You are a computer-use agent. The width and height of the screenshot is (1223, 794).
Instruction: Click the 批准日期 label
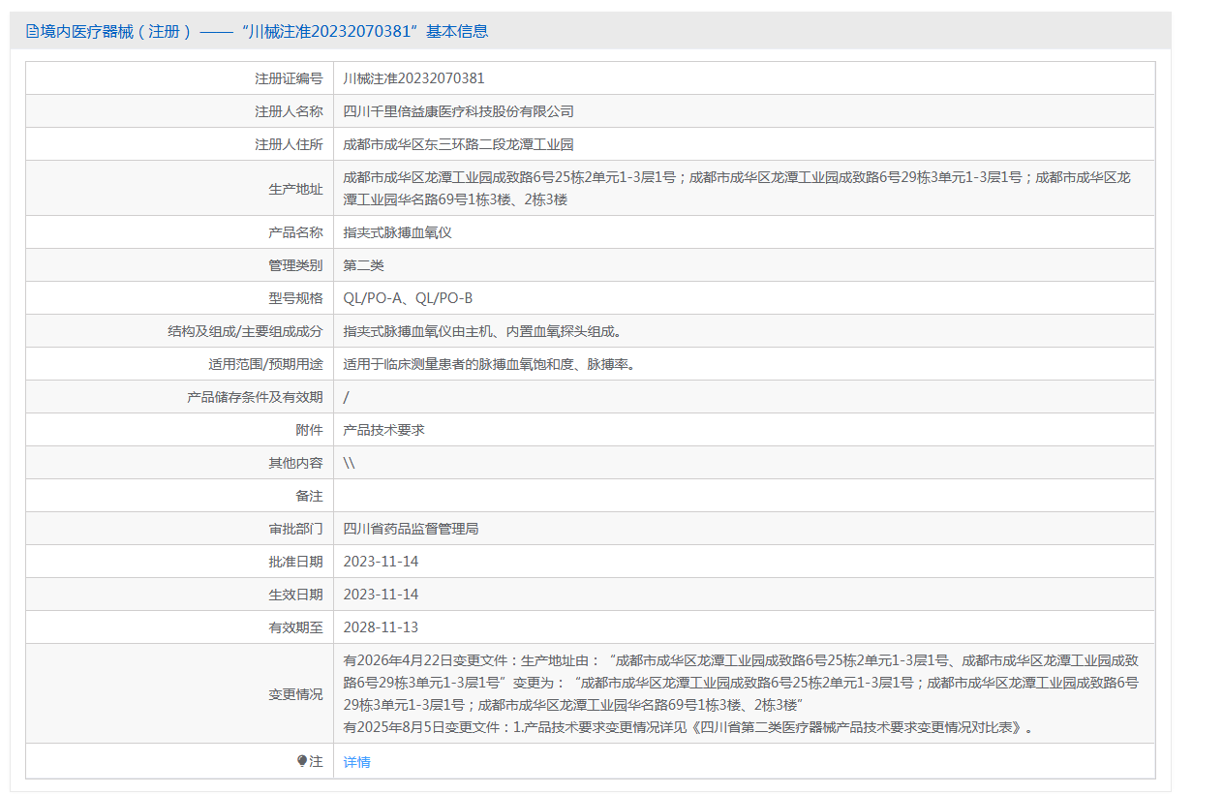click(x=295, y=562)
